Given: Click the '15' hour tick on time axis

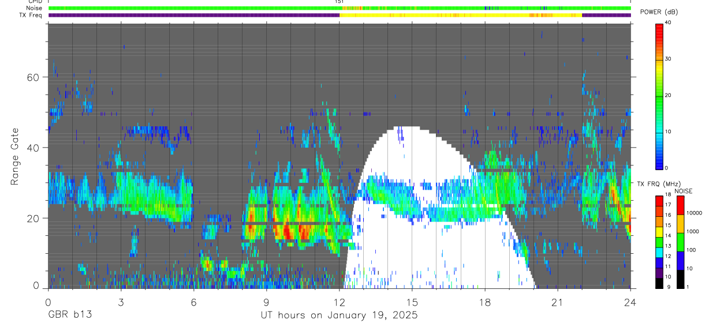Looking at the screenshot, I should coord(412,303).
